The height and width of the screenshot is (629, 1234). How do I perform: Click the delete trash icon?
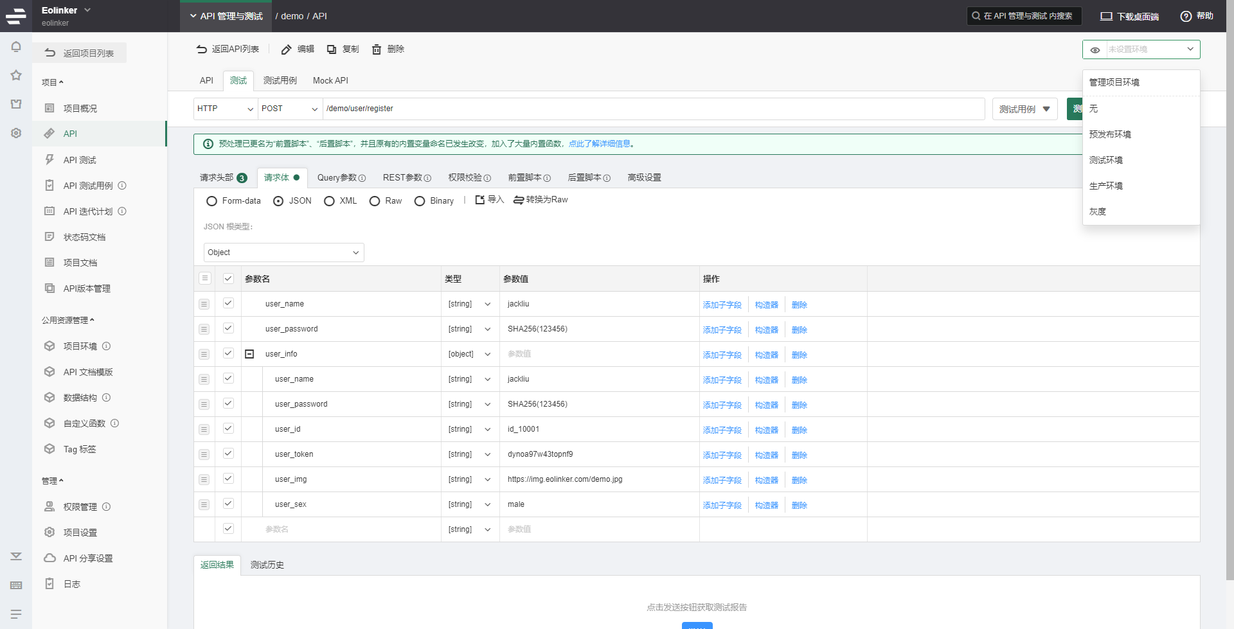pos(377,49)
